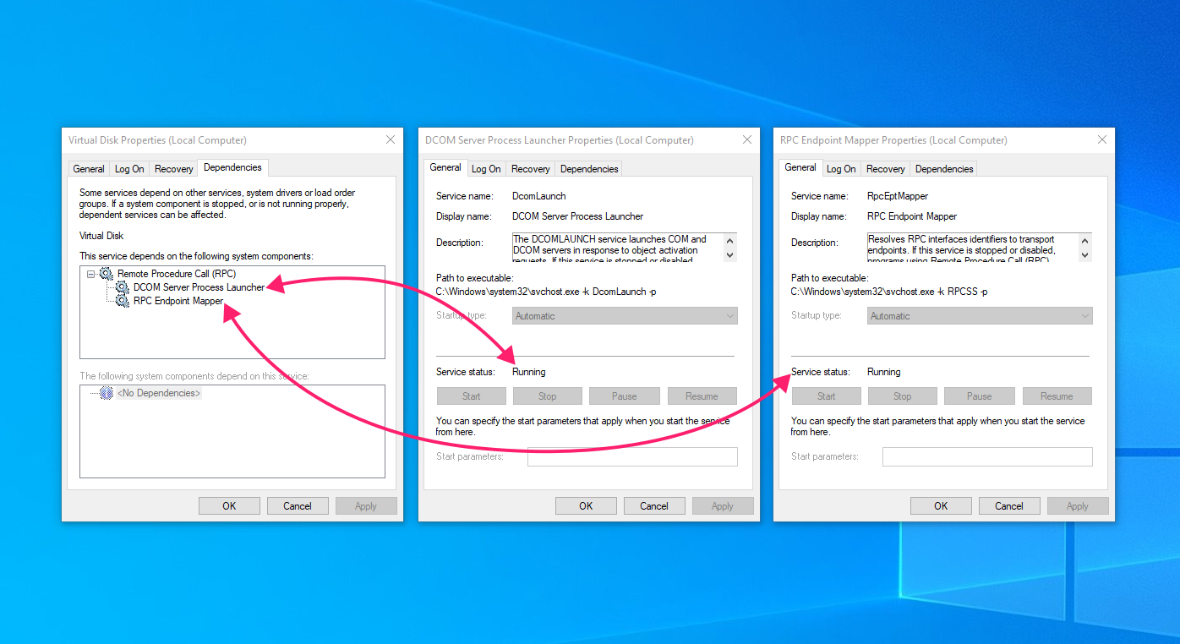Open Startup type dropdown in RPC Endpoint Mapper
This screenshot has width=1180, height=644.
[x=981, y=316]
